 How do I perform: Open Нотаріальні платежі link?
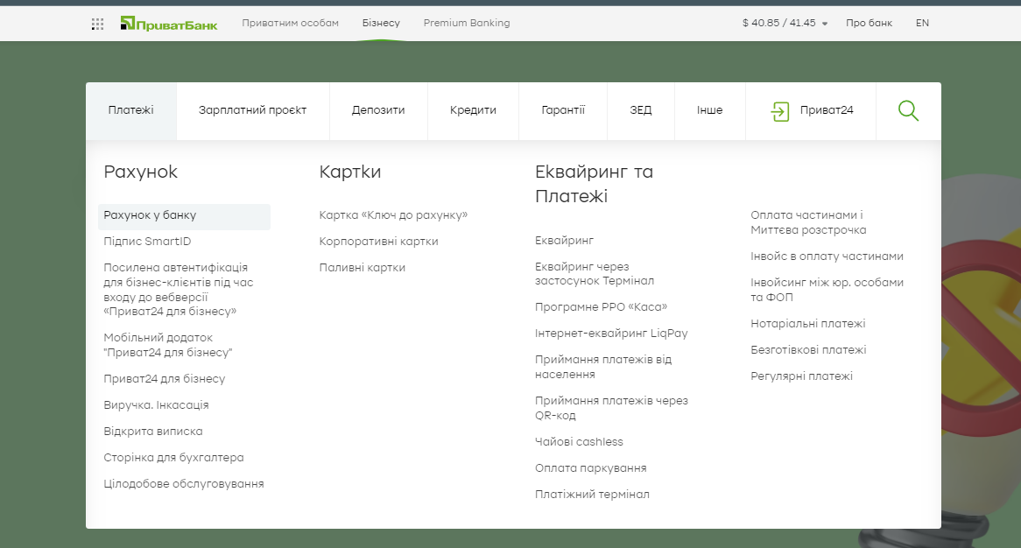808,324
